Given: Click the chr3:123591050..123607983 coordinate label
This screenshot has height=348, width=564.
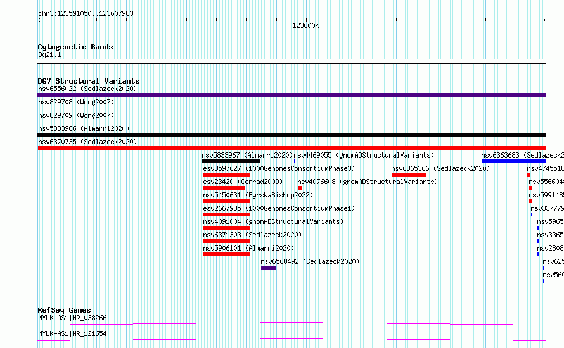Looking at the screenshot, I should point(86,13).
